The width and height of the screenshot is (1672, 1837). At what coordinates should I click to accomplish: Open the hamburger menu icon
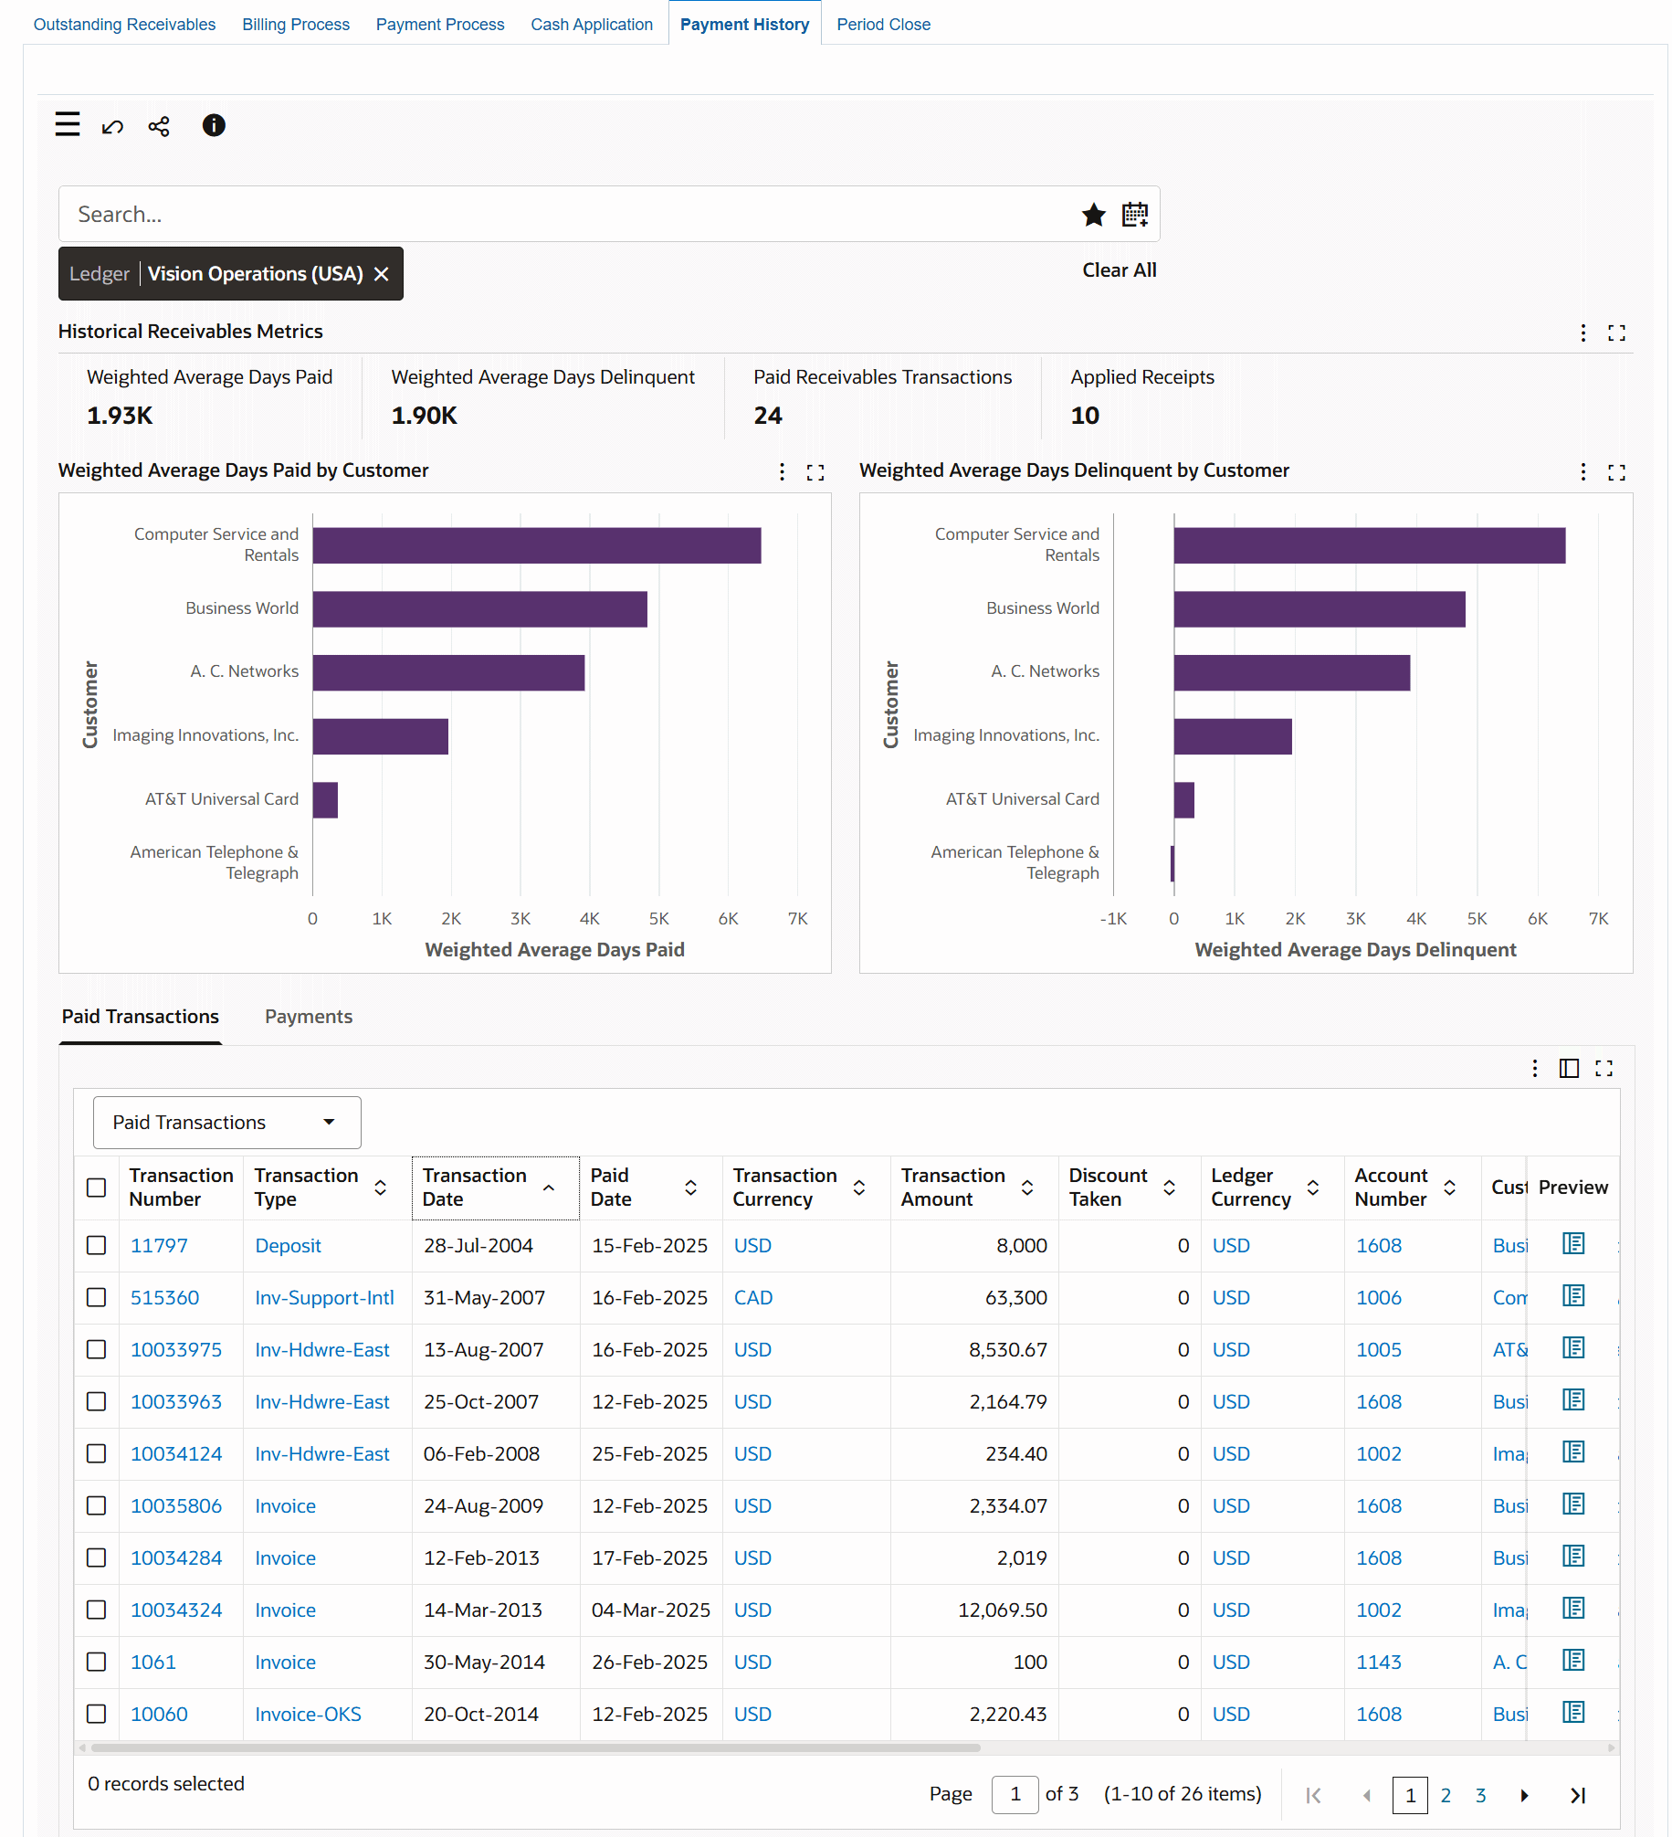(68, 125)
